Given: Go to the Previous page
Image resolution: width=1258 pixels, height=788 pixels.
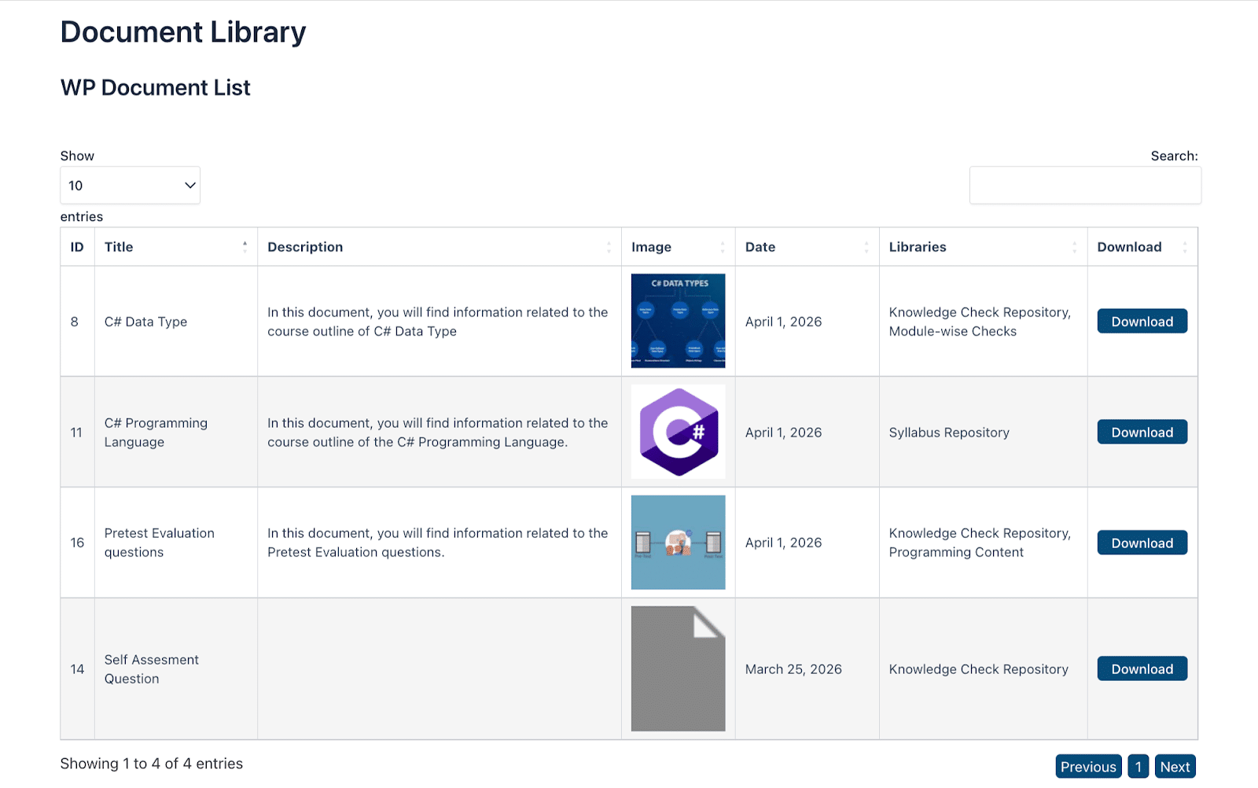Looking at the screenshot, I should click(1088, 767).
